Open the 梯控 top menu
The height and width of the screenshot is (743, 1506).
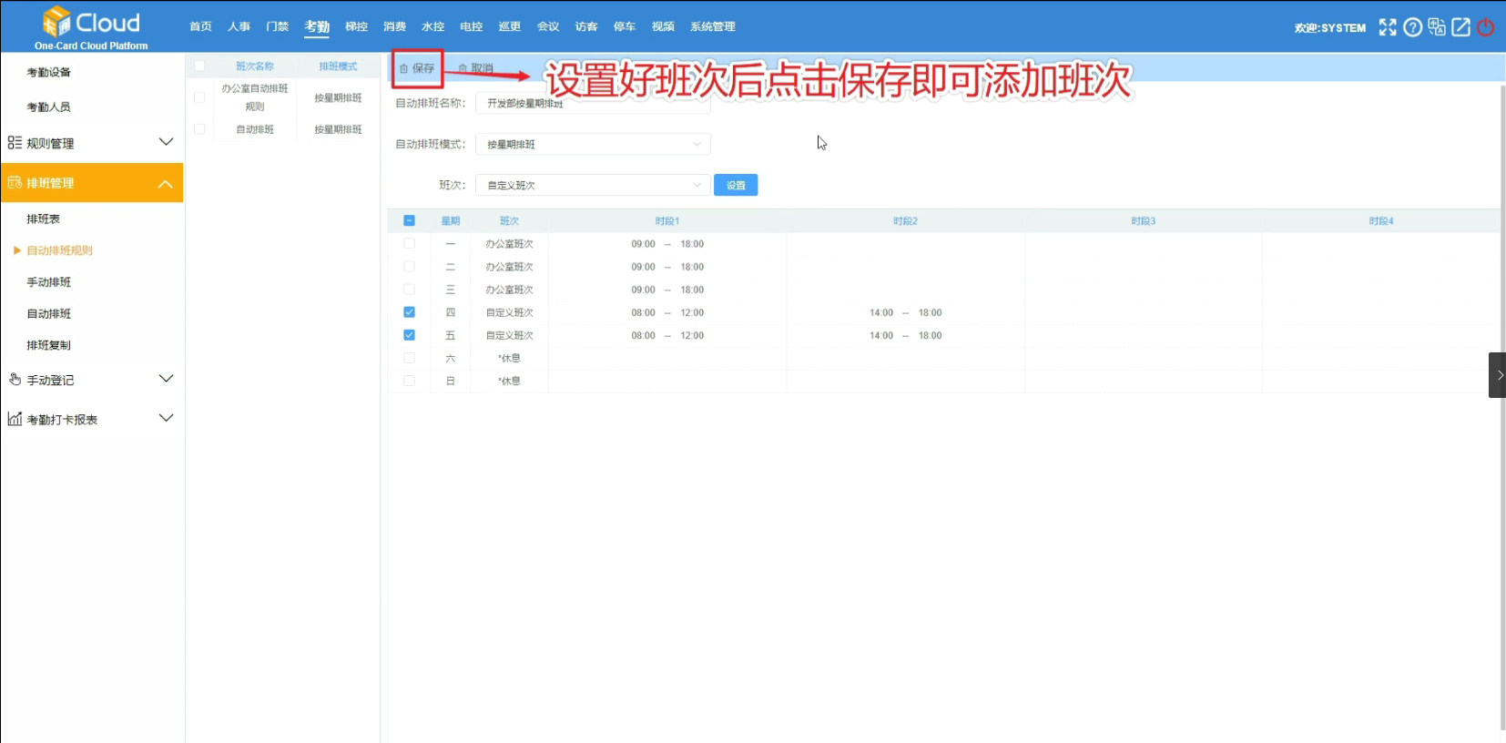coord(356,26)
